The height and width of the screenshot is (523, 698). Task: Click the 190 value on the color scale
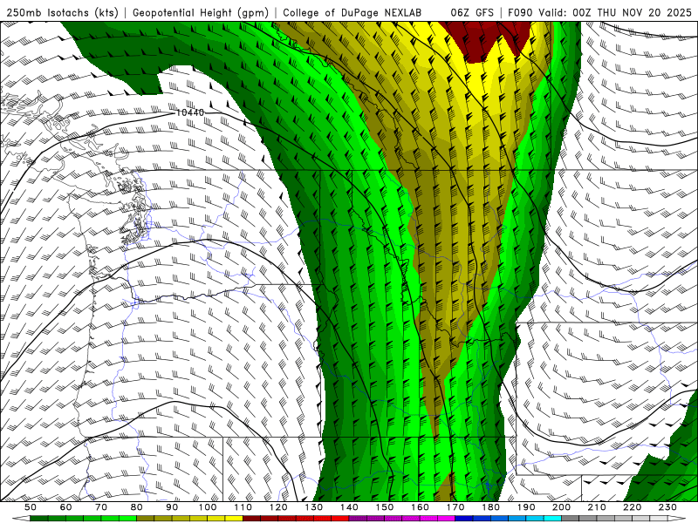point(526,507)
